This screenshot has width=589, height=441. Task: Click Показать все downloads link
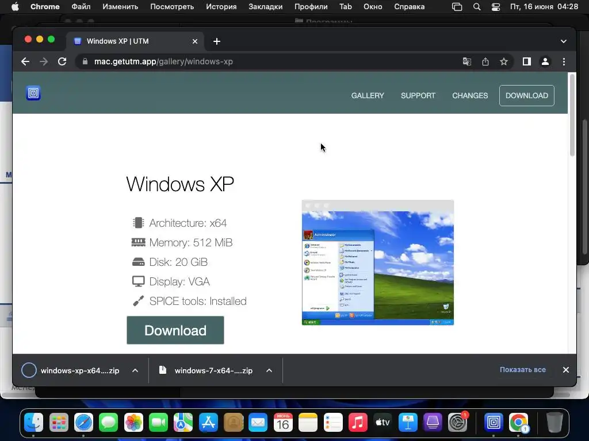[522, 370]
